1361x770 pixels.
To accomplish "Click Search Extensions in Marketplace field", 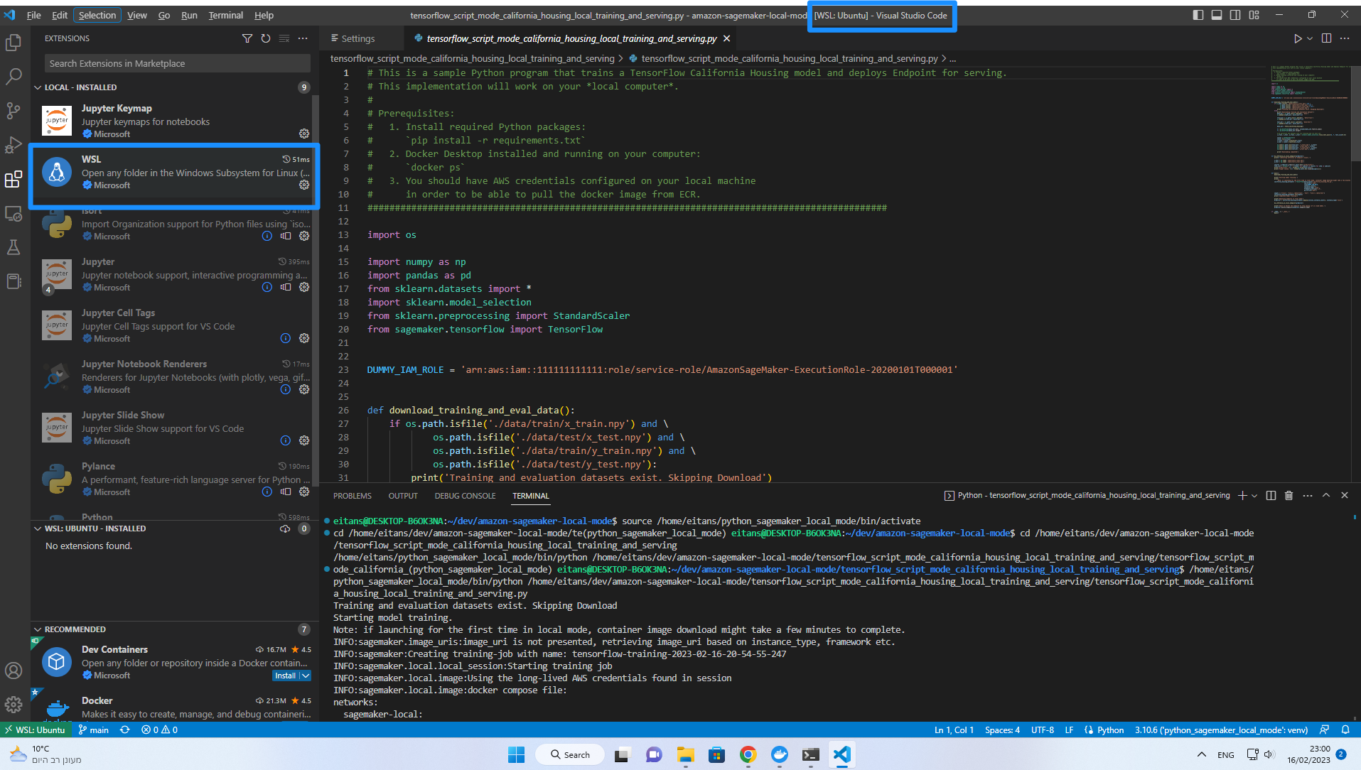I will 178,63.
